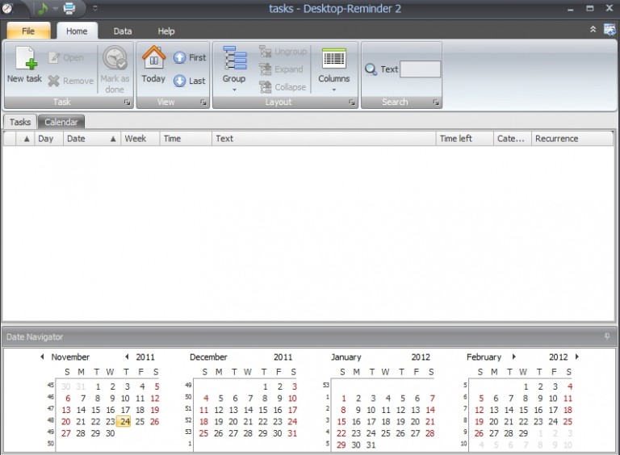Go to Today view

click(x=153, y=65)
